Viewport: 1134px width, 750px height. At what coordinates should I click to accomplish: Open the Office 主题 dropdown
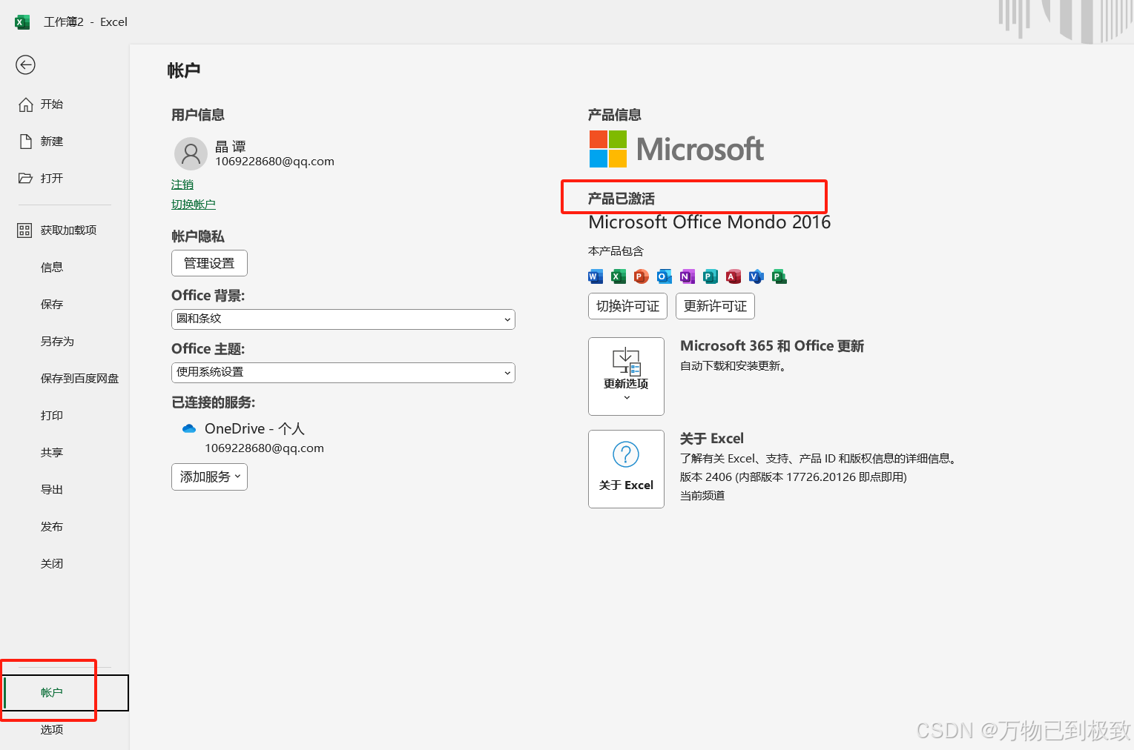pyautogui.click(x=343, y=373)
